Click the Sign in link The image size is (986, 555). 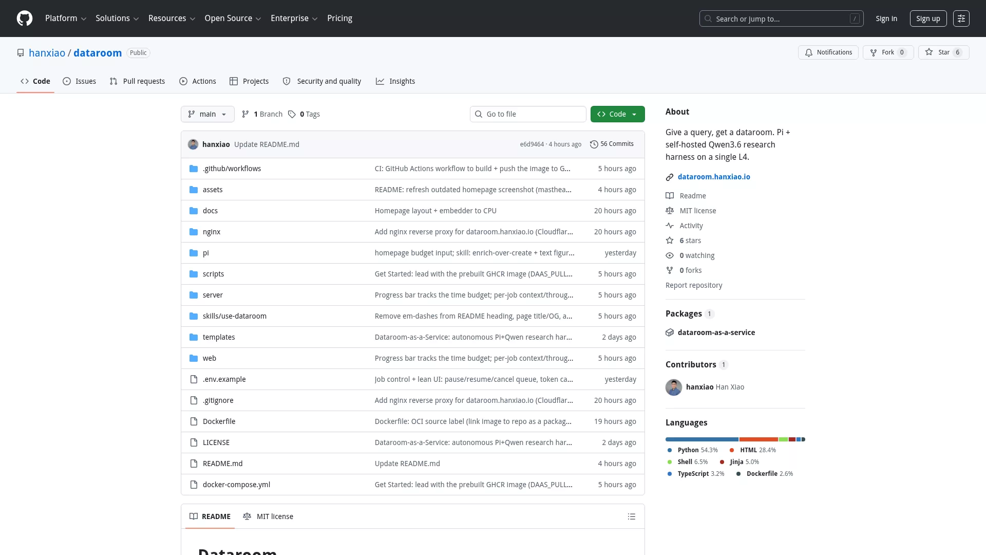(x=886, y=18)
